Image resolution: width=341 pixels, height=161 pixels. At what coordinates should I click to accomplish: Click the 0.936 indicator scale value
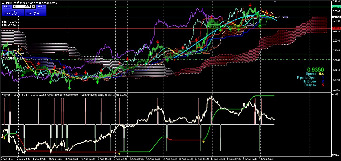coord(336,94)
